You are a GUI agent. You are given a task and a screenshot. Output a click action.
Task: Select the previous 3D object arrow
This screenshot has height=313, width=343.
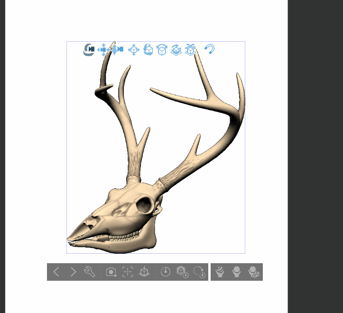(56, 272)
